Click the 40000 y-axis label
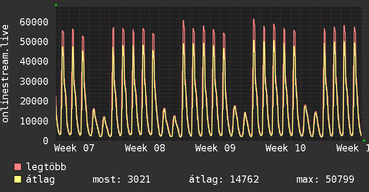The height and width of the screenshot is (192, 369). (x=34, y=62)
